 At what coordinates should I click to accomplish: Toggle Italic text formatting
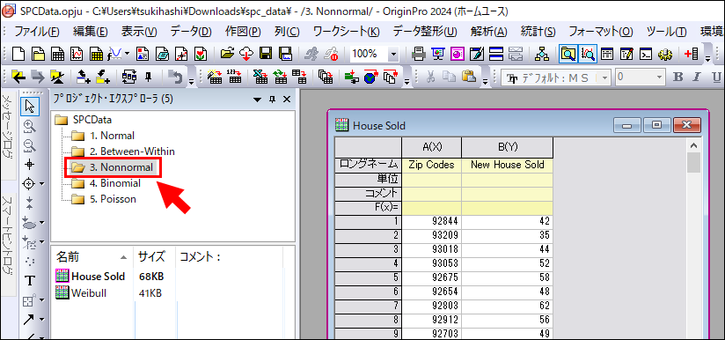tap(698, 77)
